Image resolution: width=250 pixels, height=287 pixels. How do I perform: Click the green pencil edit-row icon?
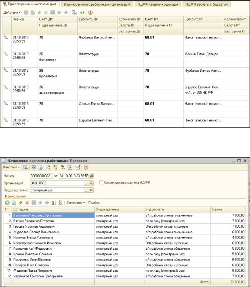[20, 203]
